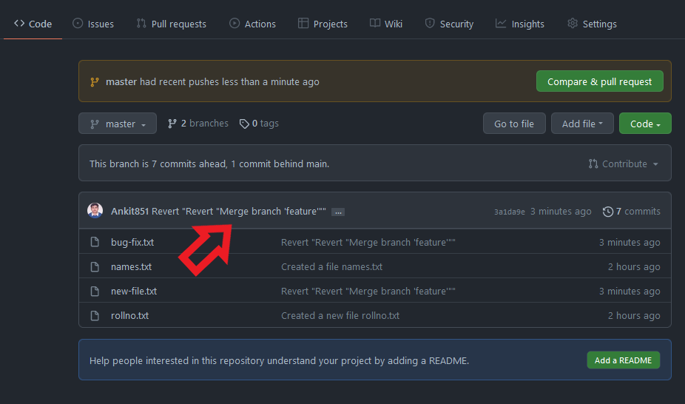Open repository Settings tab

[592, 24]
